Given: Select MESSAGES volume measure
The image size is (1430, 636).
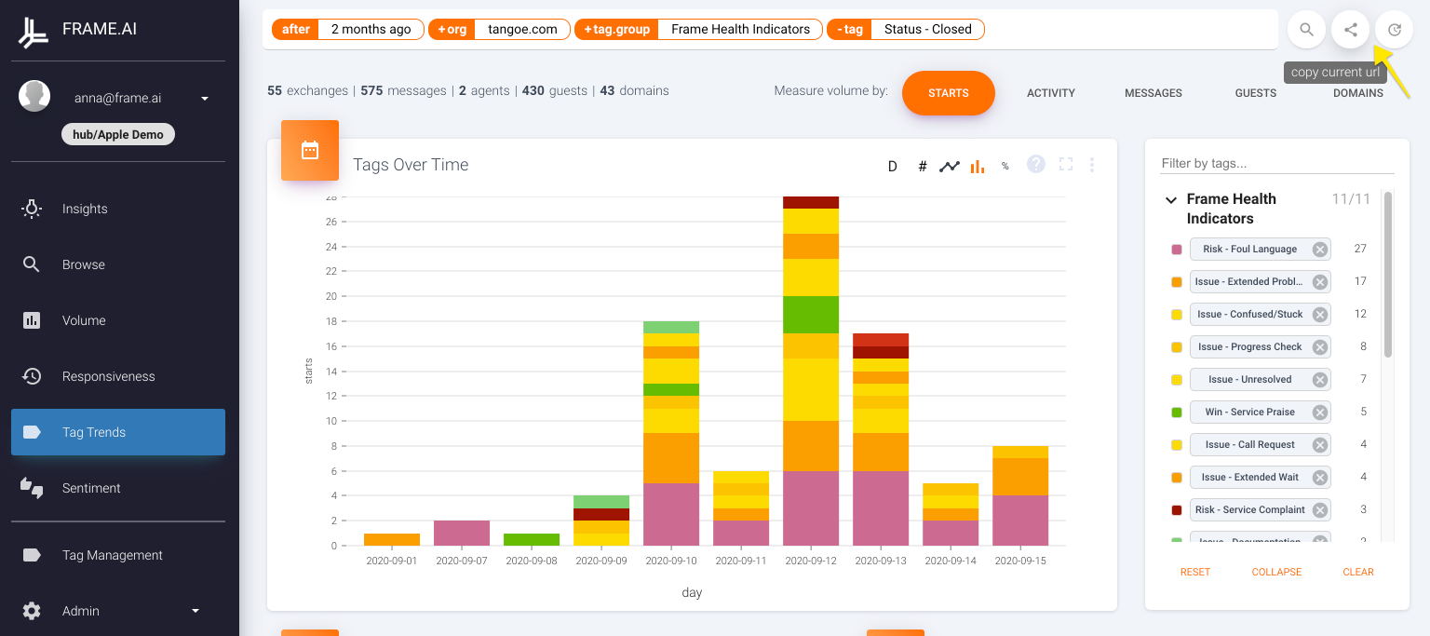Looking at the screenshot, I should (1153, 93).
